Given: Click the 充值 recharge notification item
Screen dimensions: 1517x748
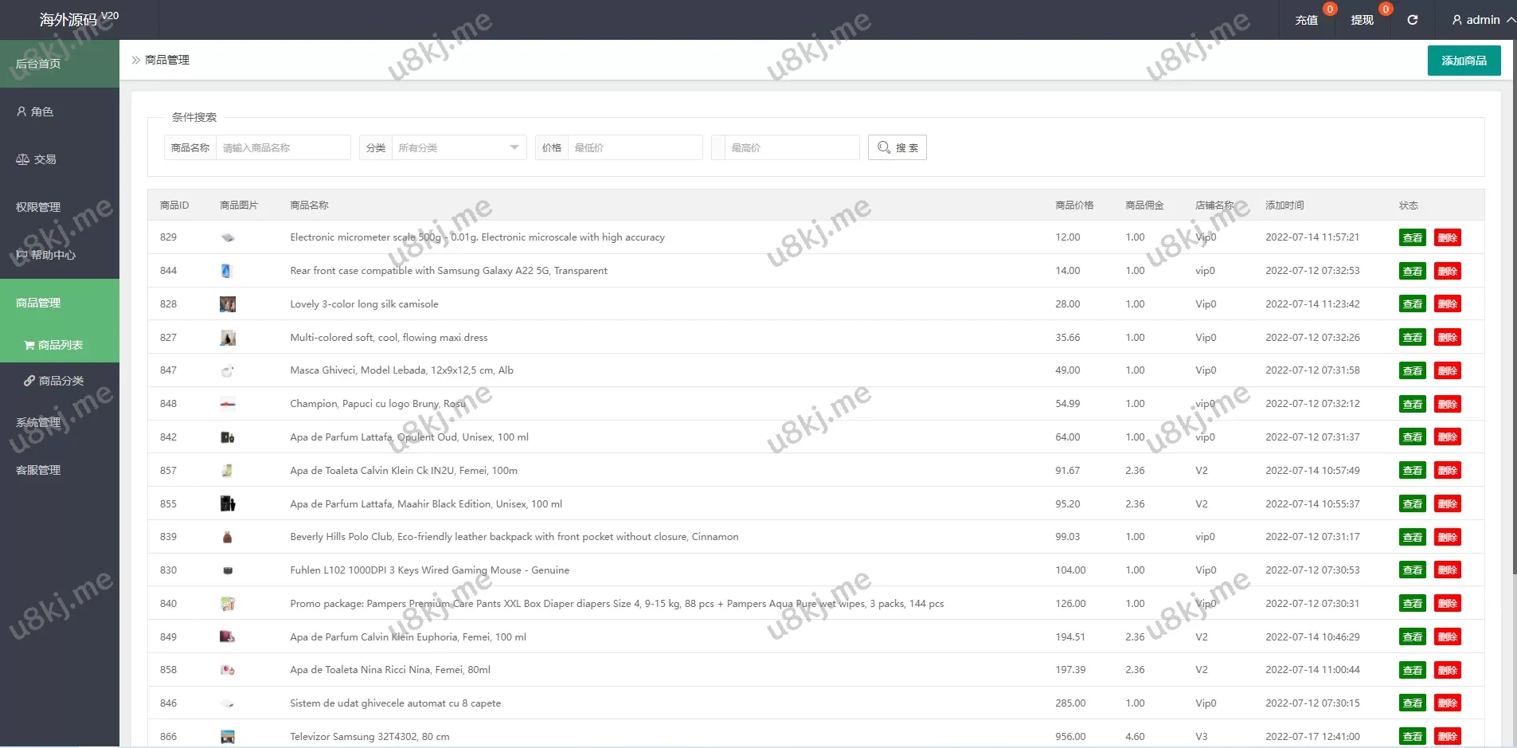Looking at the screenshot, I should pos(1307,20).
